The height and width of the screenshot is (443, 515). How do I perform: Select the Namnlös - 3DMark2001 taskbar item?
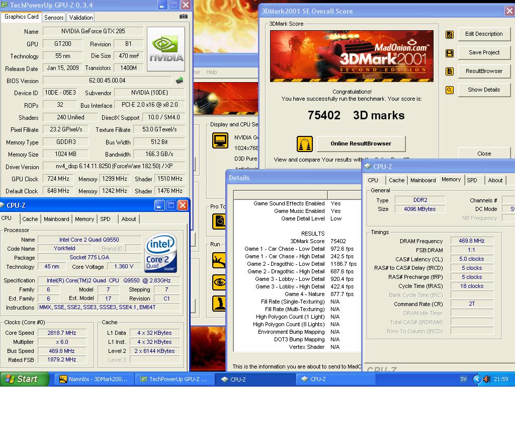coord(95,379)
